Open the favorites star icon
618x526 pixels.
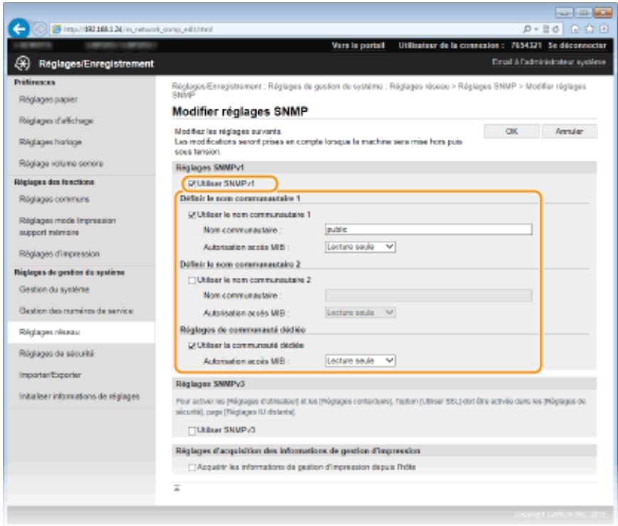[x=590, y=28]
